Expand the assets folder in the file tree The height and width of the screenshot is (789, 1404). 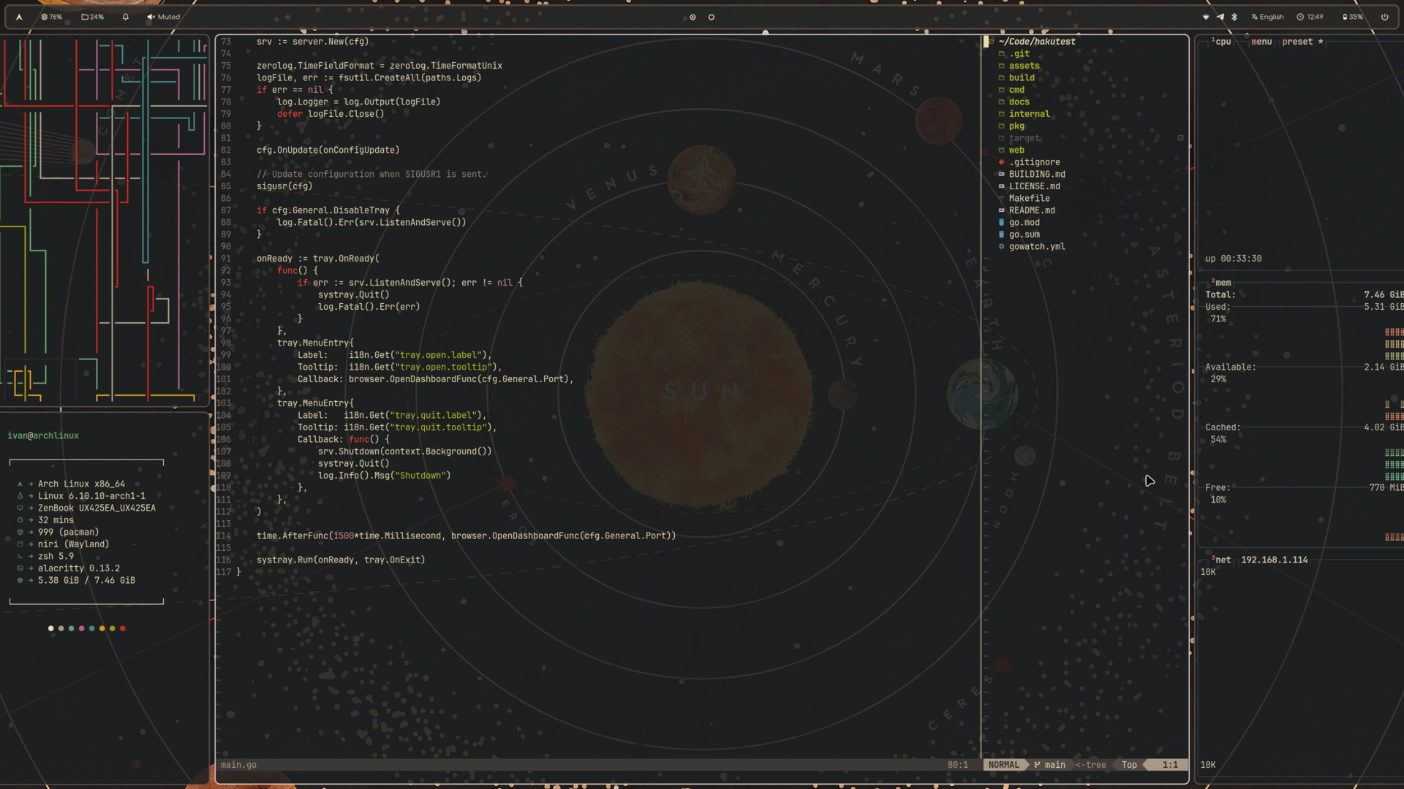click(x=1024, y=66)
